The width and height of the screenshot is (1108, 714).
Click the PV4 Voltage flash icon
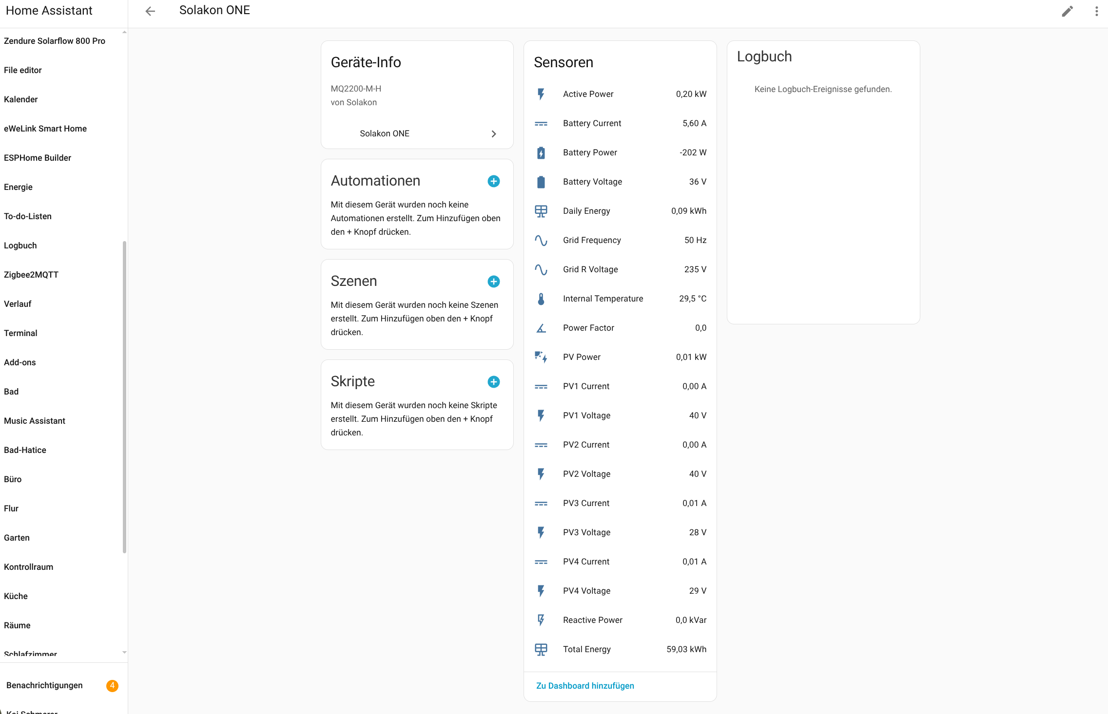coord(541,591)
